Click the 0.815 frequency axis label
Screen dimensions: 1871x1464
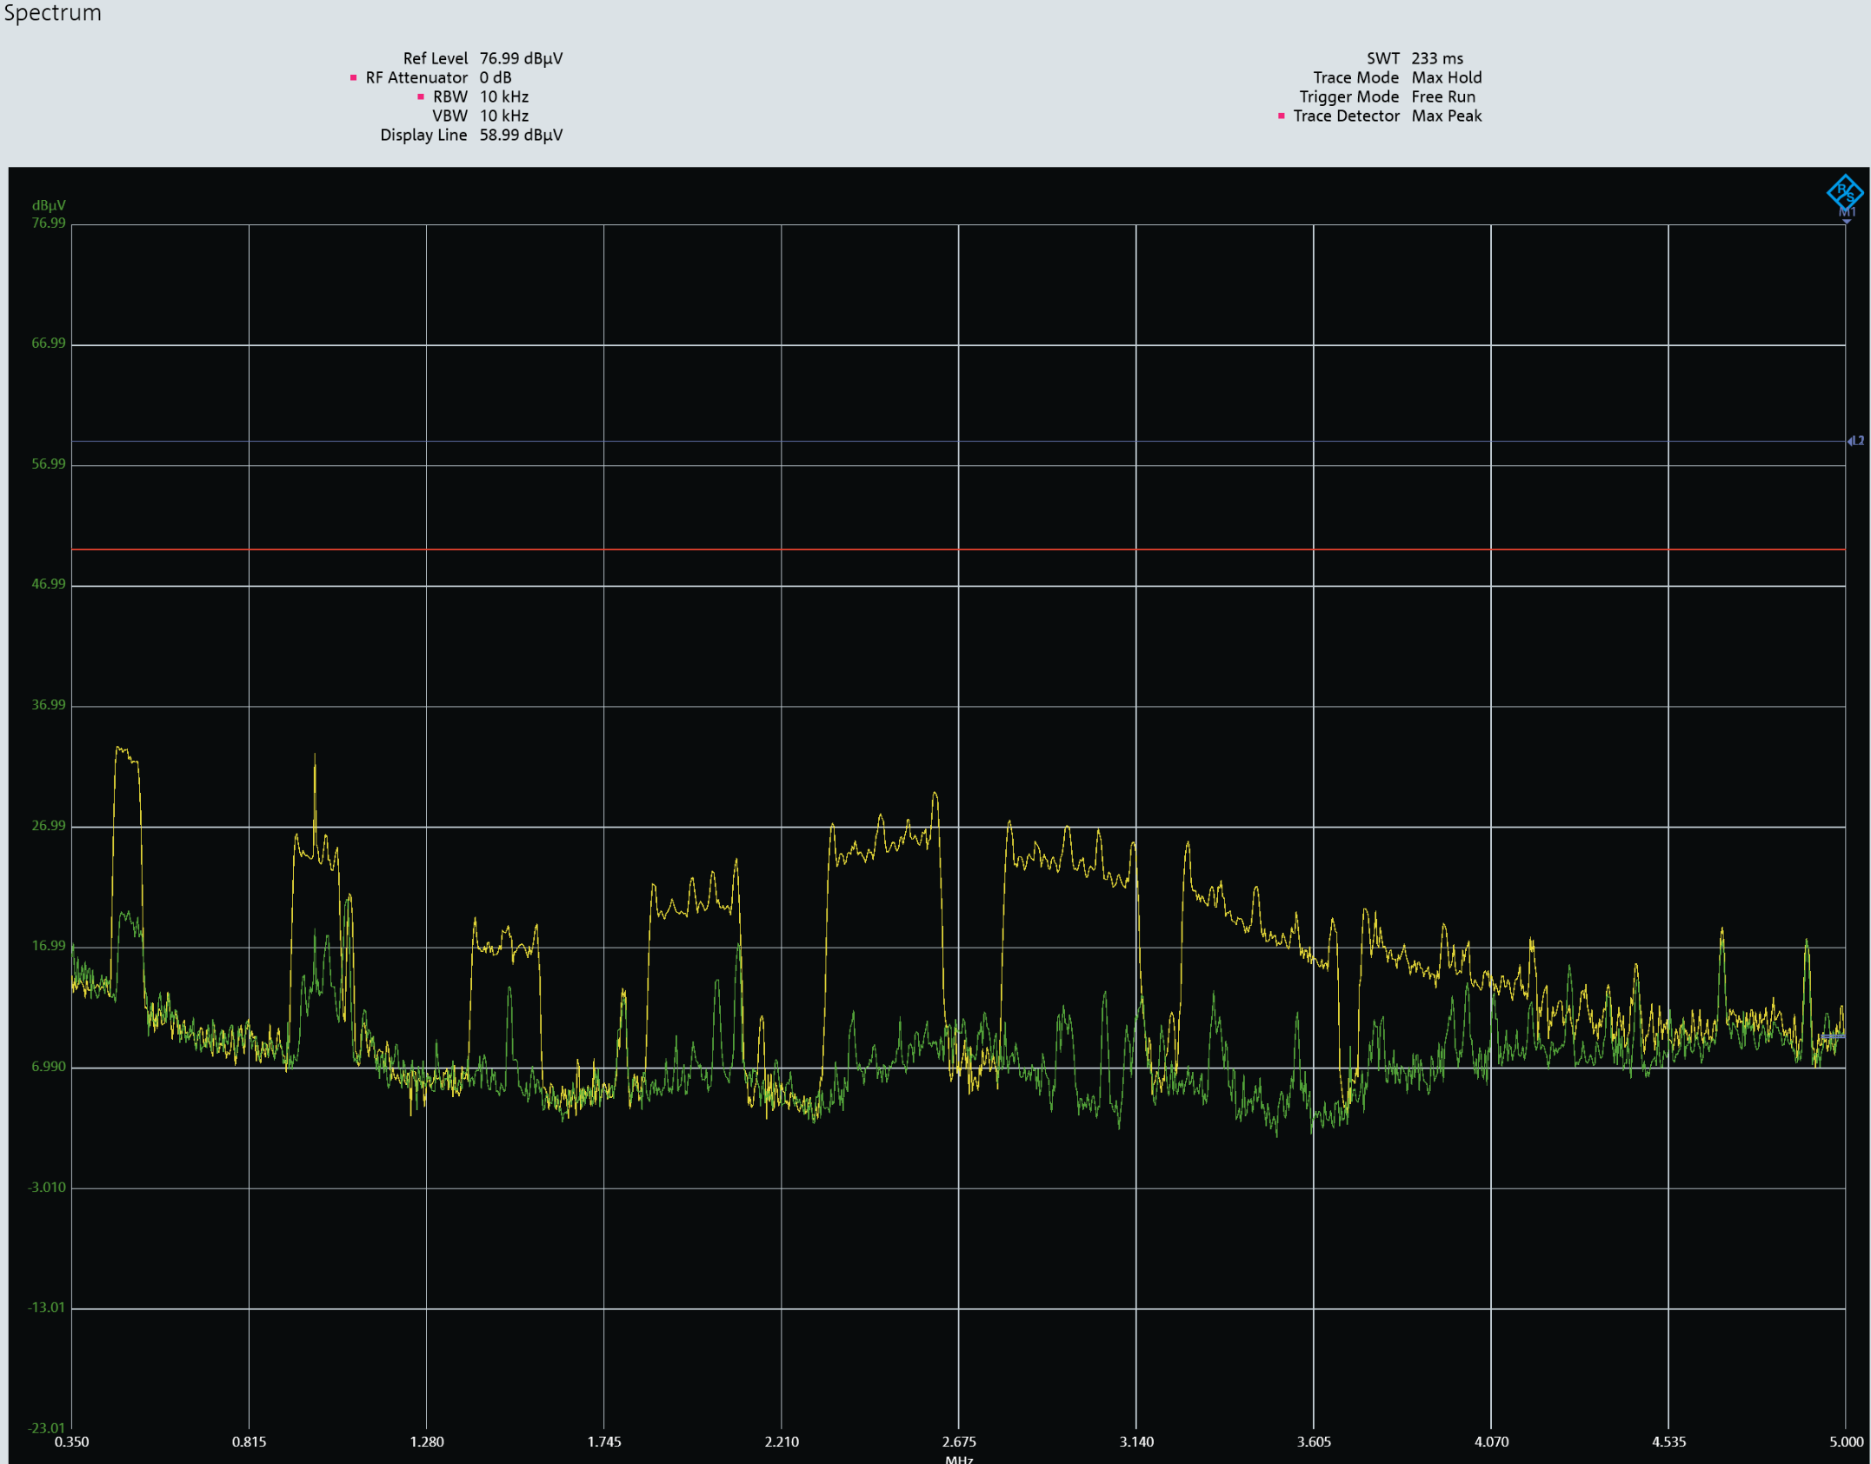pyautogui.click(x=249, y=1442)
